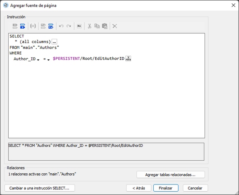Click the Undo arrow icon
The height and width of the screenshot is (195, 239).
[61, 26]
